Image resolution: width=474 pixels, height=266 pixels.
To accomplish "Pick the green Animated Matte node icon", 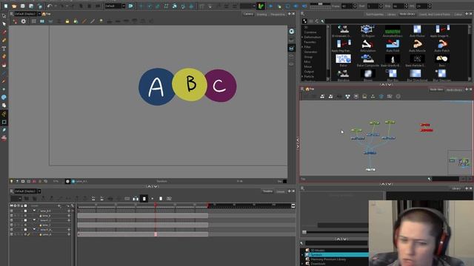I will 393,30.
